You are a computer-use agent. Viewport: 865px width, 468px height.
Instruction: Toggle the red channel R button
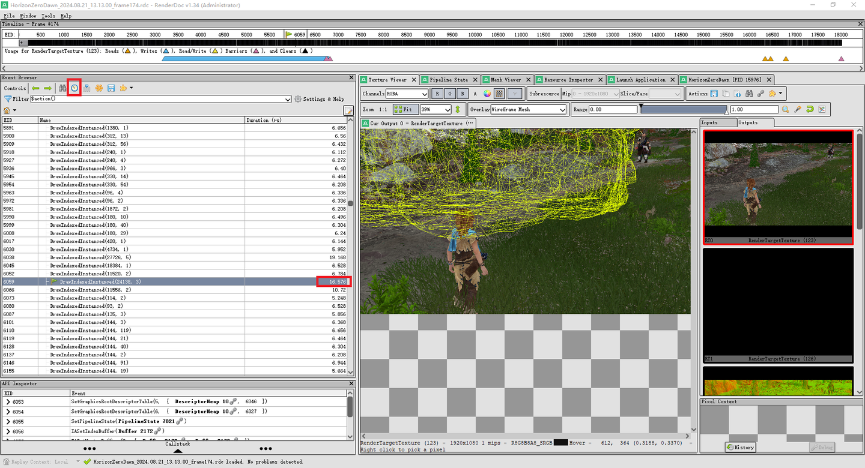pos(437,93)
